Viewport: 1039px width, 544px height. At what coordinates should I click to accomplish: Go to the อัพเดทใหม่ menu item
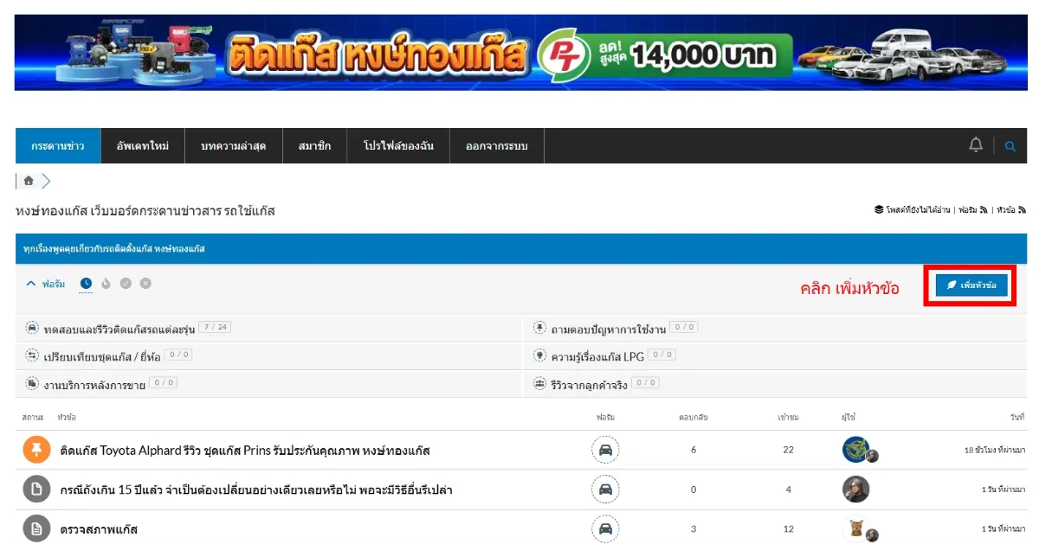point(143,146)
